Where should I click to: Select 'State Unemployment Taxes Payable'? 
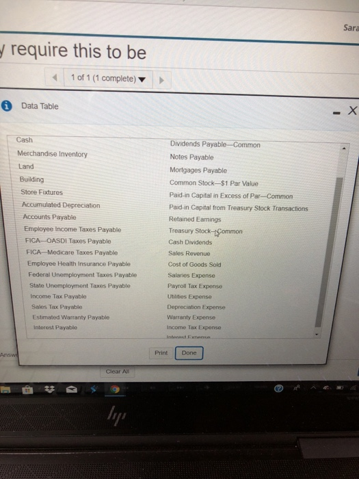[x=80, y=285]
